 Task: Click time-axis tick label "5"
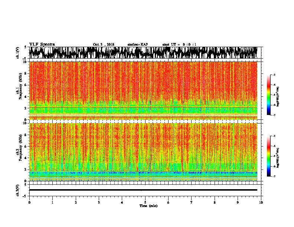pyautogui.click(x=145, y=202)
